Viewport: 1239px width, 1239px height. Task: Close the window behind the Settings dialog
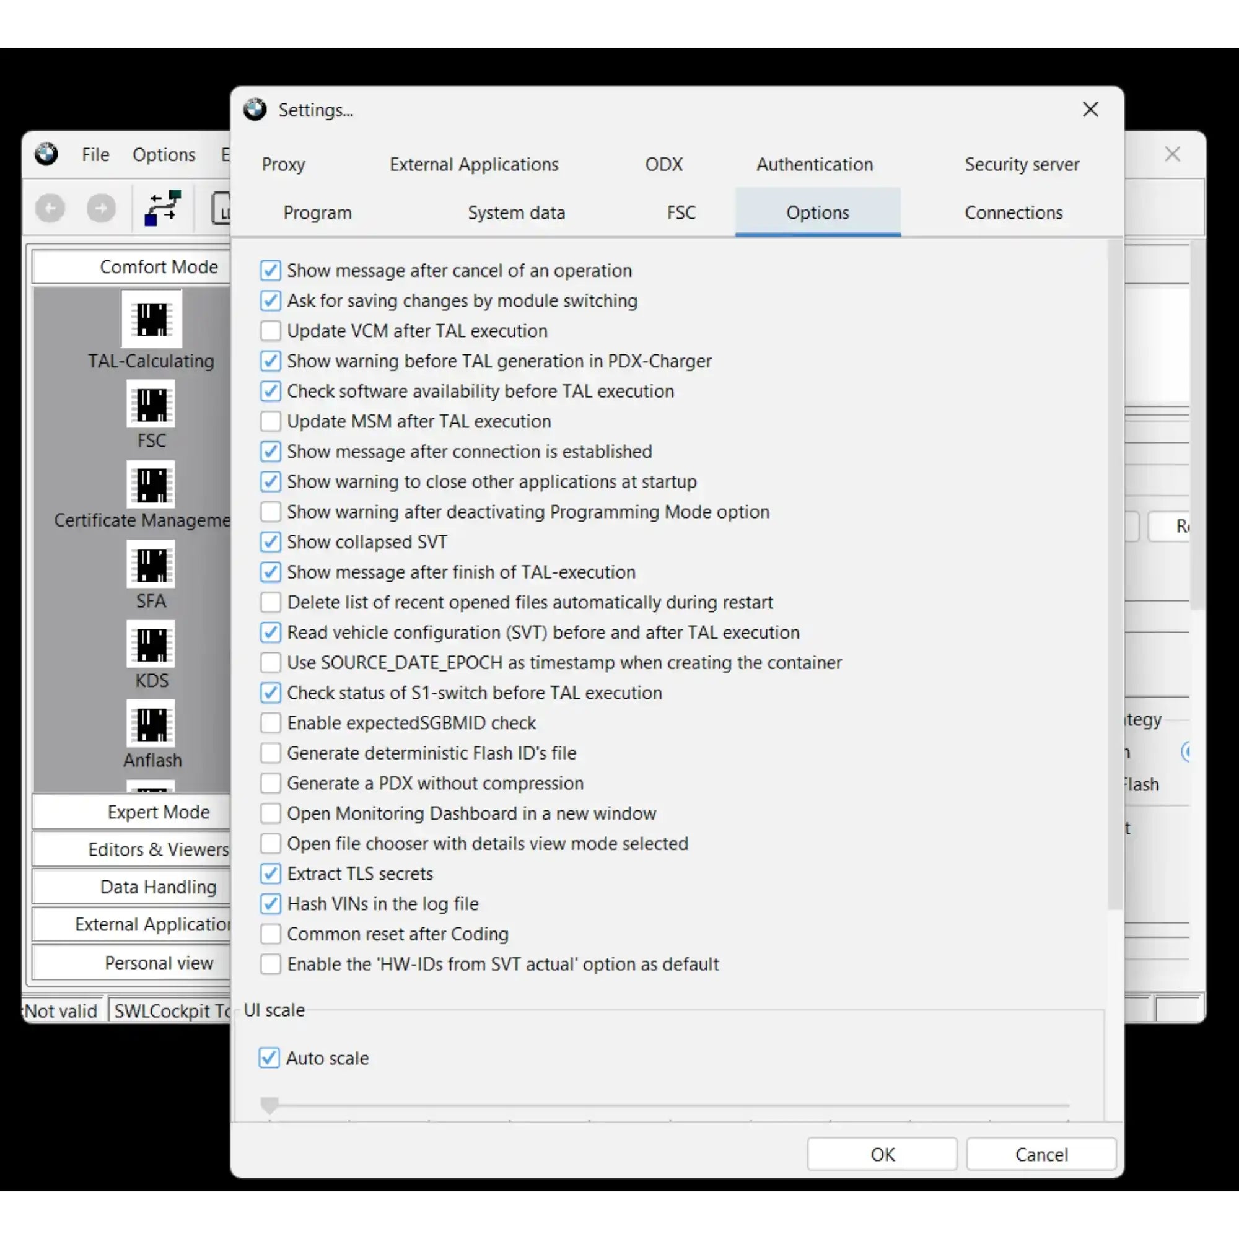point(1172,154)
